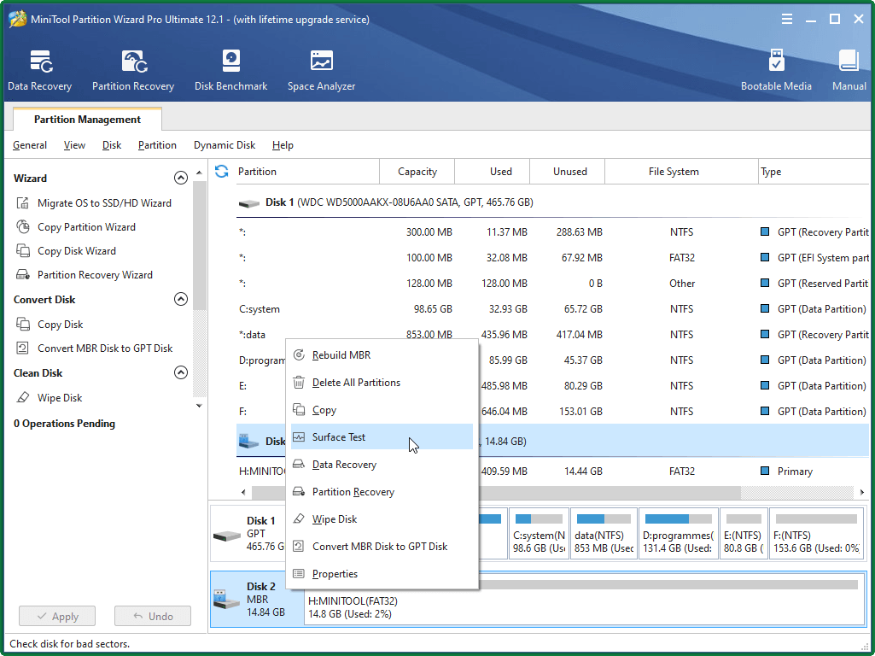Click the F:(NTFS) block in disk map
875x656 pixels.
pos(816,535)
